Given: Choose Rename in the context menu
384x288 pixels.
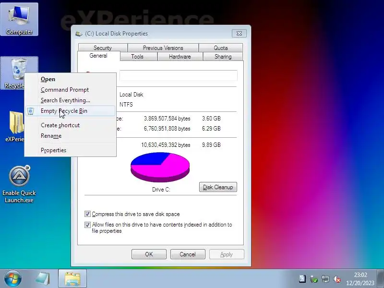Looking at the screenshot, I should tap(70, 136).
